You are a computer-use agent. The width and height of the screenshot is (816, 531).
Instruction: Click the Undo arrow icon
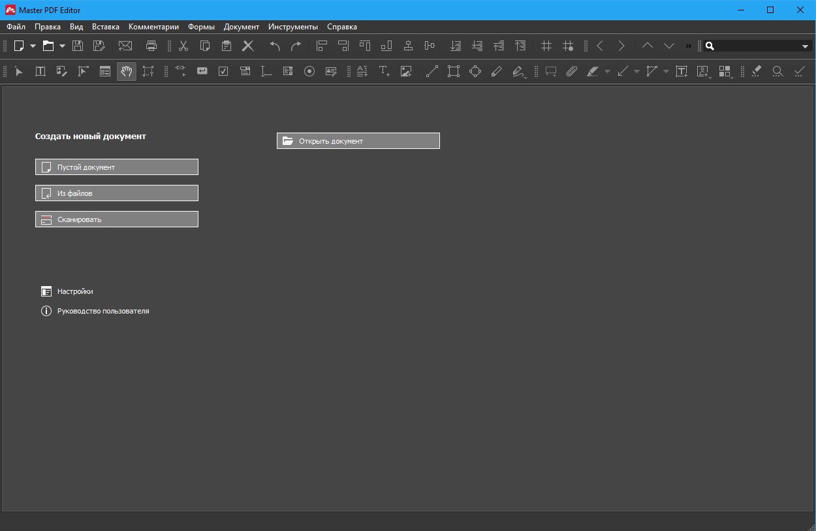(275, 46)
